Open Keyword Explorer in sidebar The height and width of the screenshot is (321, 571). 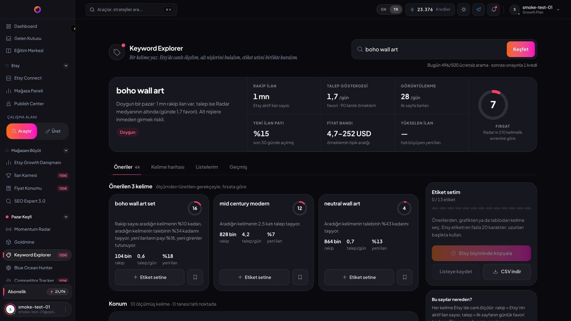click(37, 255)
